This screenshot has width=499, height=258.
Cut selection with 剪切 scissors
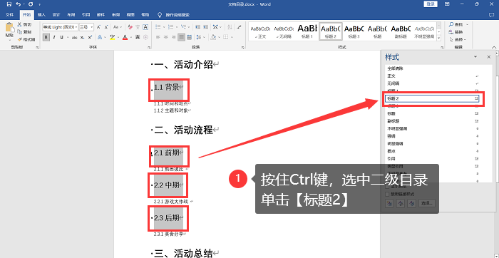pos(24,24)
